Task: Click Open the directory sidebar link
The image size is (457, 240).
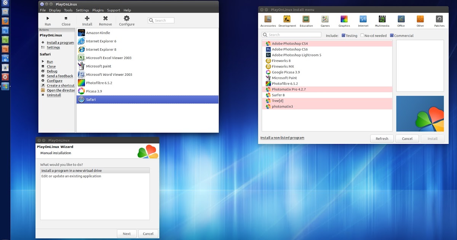Action: [x=61, y=90]
